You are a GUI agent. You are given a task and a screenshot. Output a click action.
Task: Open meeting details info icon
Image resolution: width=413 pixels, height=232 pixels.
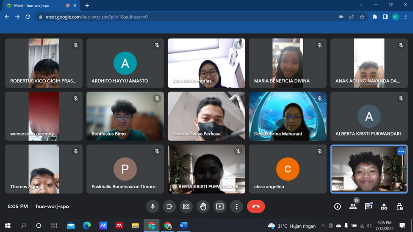(x=338, y=207)
